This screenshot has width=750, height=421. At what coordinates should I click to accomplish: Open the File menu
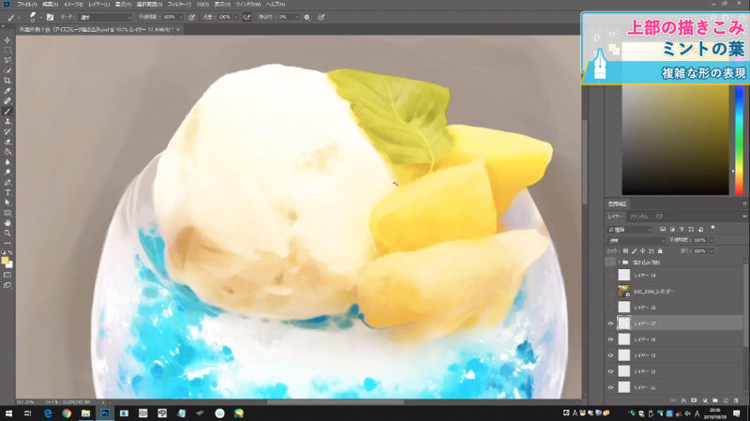coord(27,5)
